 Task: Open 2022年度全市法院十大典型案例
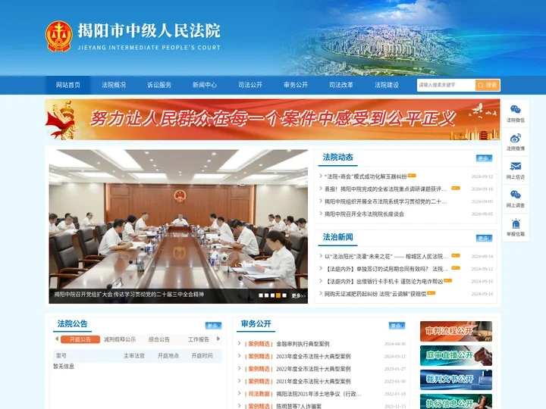click(x=313, y=369)
